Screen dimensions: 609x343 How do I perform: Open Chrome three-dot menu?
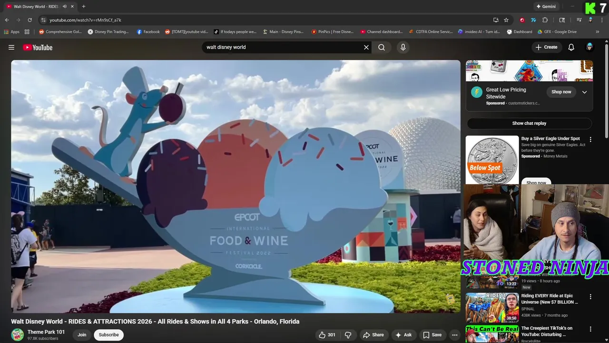[602, 20]
